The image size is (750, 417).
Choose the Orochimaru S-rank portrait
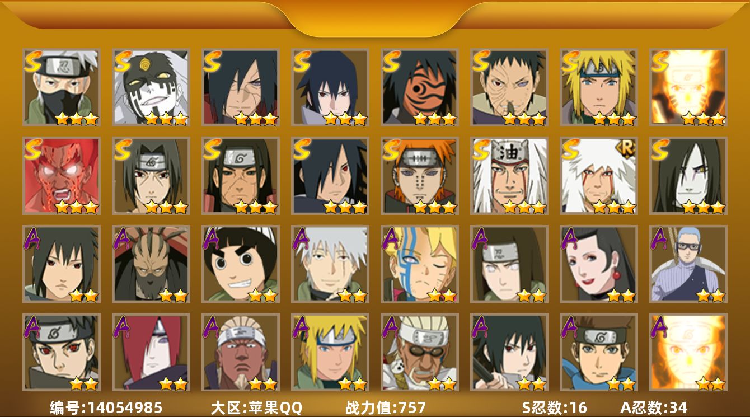(688, 176)
